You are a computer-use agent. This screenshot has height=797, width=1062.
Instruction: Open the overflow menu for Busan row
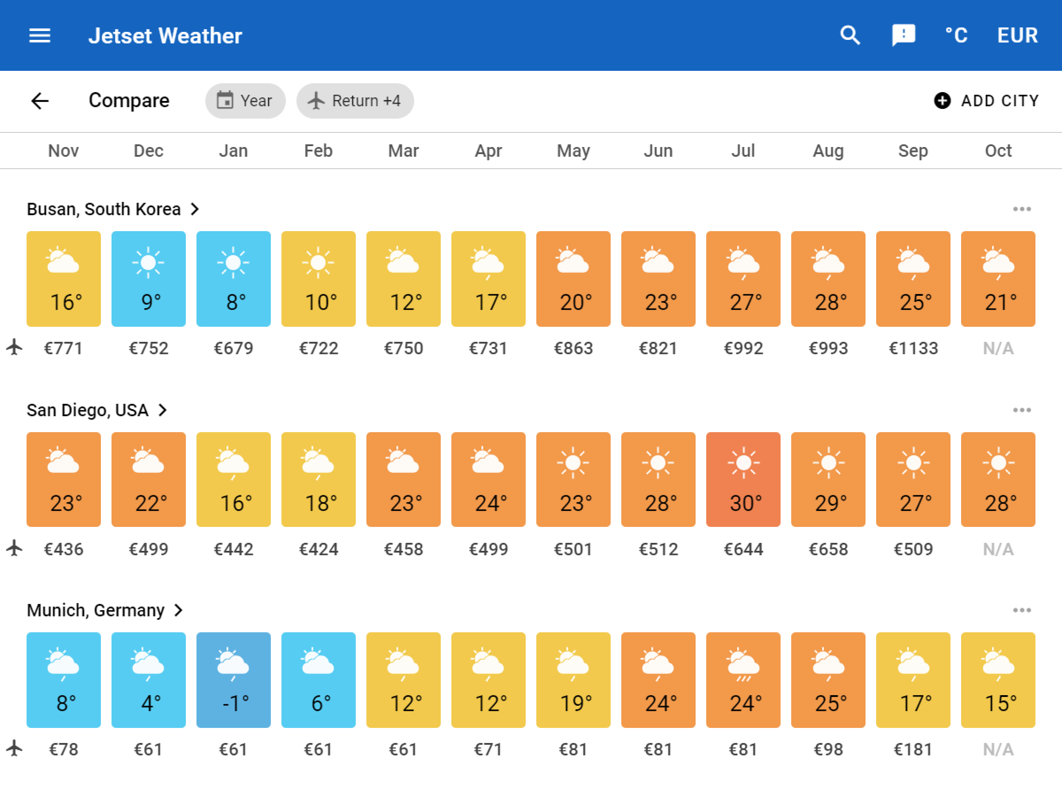coord(1022,209)
